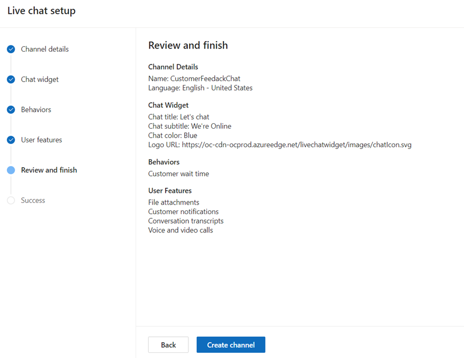The width and height of the screenshot is (464, 358).
Task: Click the Success step label
Action: point(33,200)
